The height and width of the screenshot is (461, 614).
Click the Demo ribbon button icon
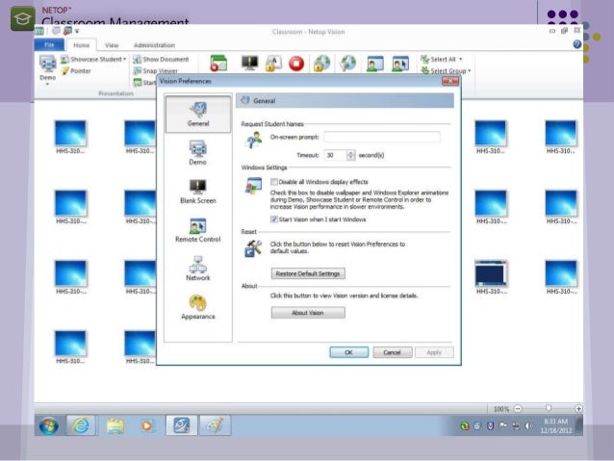point(48,64)
